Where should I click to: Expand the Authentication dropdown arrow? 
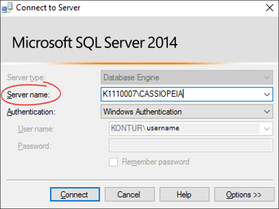pos(266,112)
